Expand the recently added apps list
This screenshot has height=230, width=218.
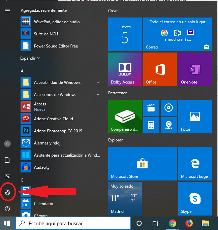(30, 58)
